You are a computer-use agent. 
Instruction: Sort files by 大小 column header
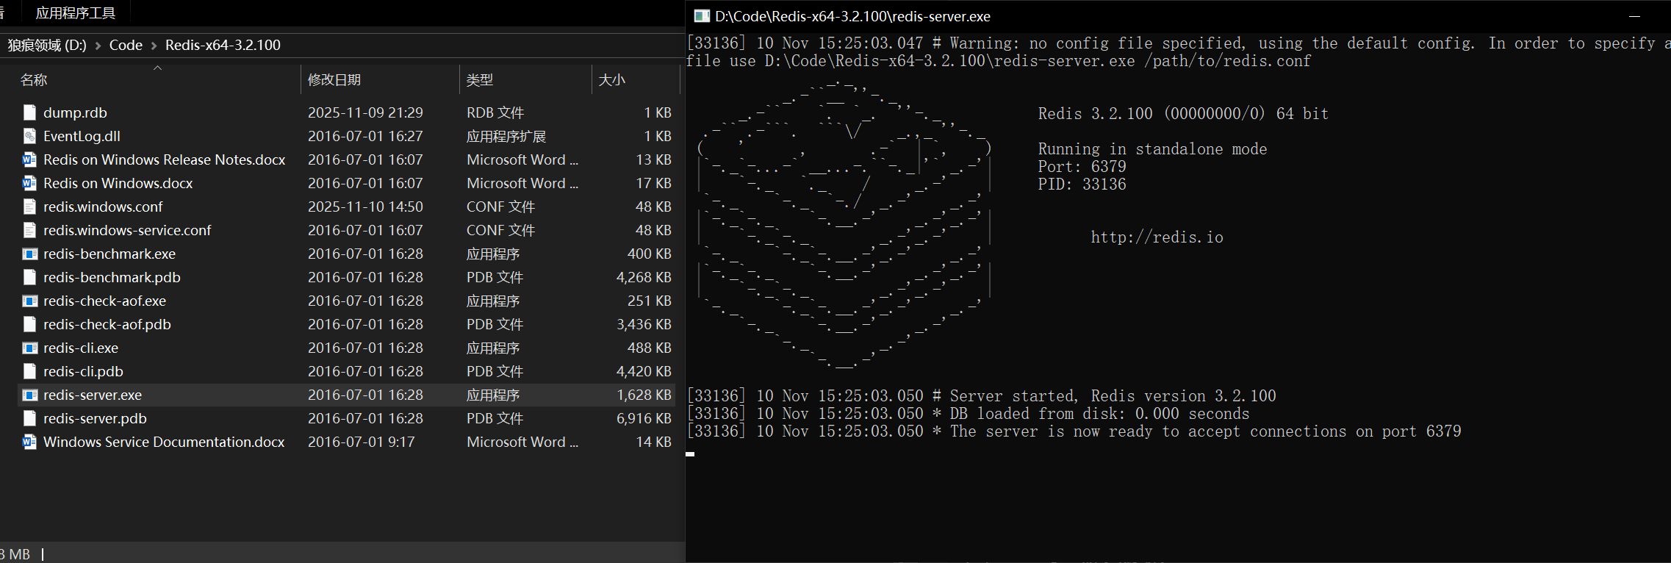(x=611, y=79)
